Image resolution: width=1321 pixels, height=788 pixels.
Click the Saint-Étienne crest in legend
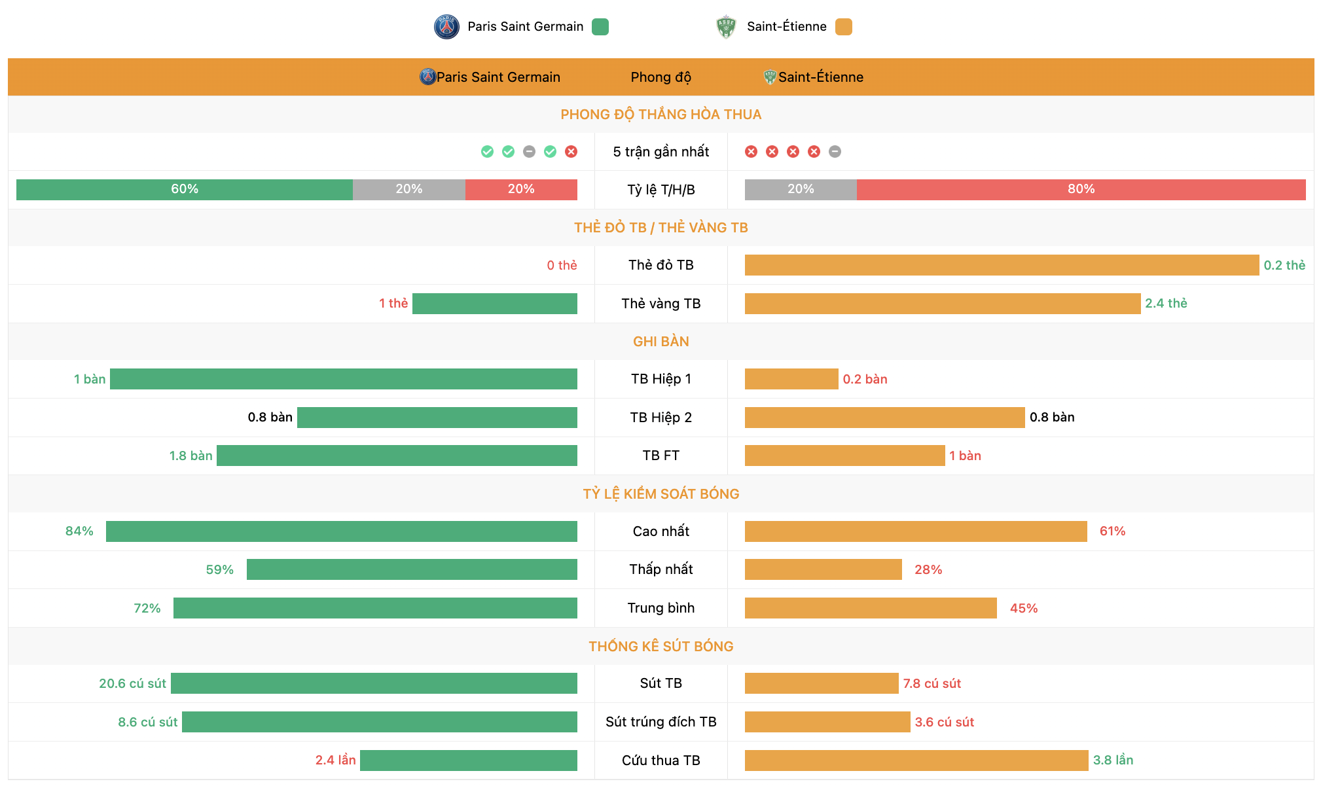click(726, 27)
